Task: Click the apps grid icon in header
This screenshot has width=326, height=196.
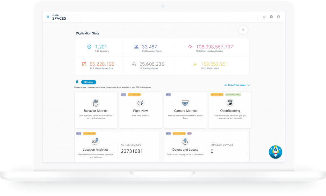Action: pos(264,17)
